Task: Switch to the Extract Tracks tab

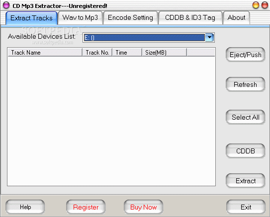Action: (31, 18)
